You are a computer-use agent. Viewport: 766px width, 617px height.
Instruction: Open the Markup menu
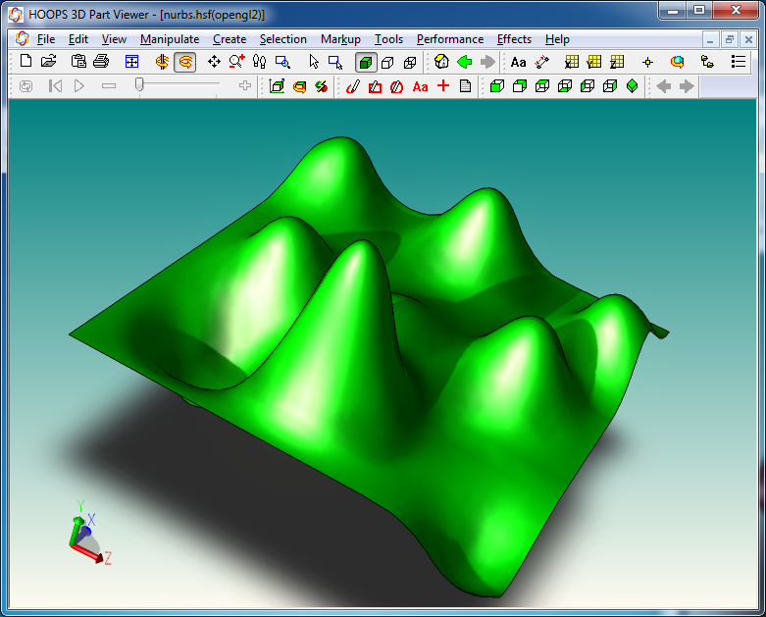pyautogui.click(x=340, y=39)
